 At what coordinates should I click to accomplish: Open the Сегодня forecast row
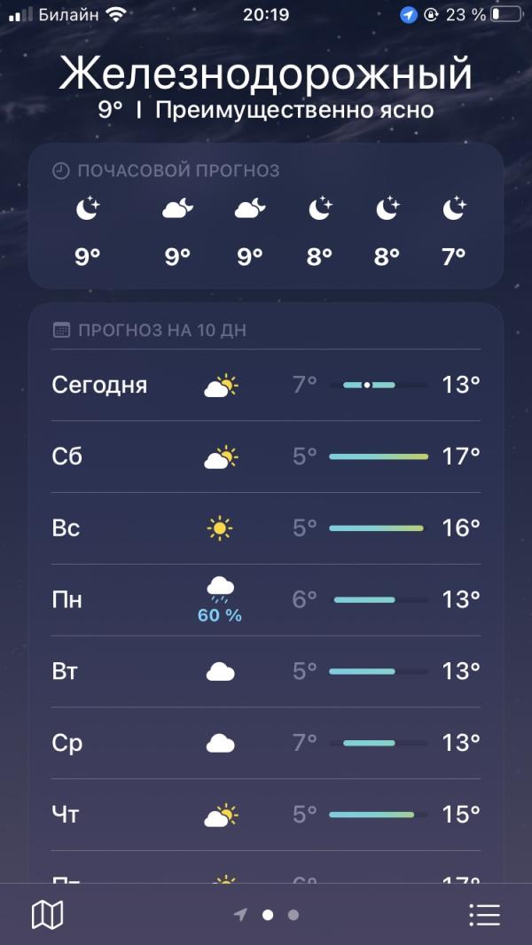pyautogui.click(x=266, y=385)
